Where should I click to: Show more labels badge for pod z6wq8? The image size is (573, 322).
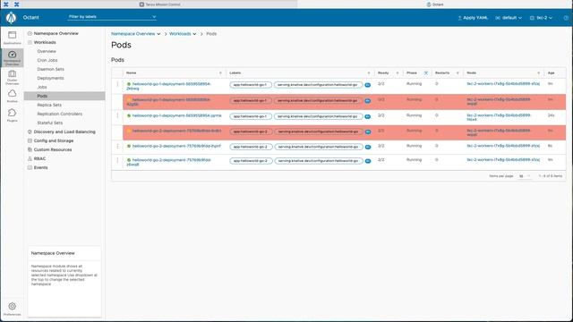tap(368, 161)
